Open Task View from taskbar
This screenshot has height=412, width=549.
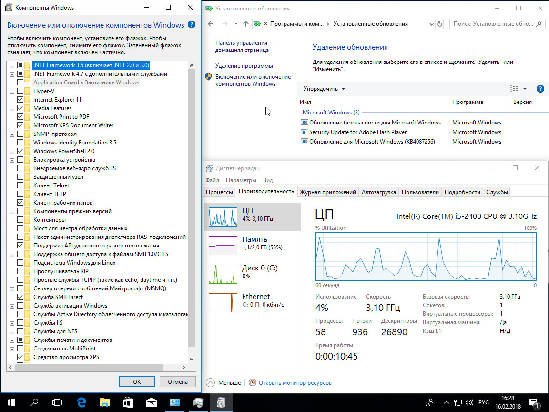coord(57,402)
